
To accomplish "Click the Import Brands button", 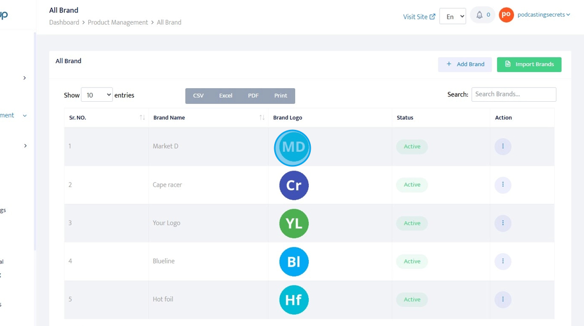I will [529, 64].
